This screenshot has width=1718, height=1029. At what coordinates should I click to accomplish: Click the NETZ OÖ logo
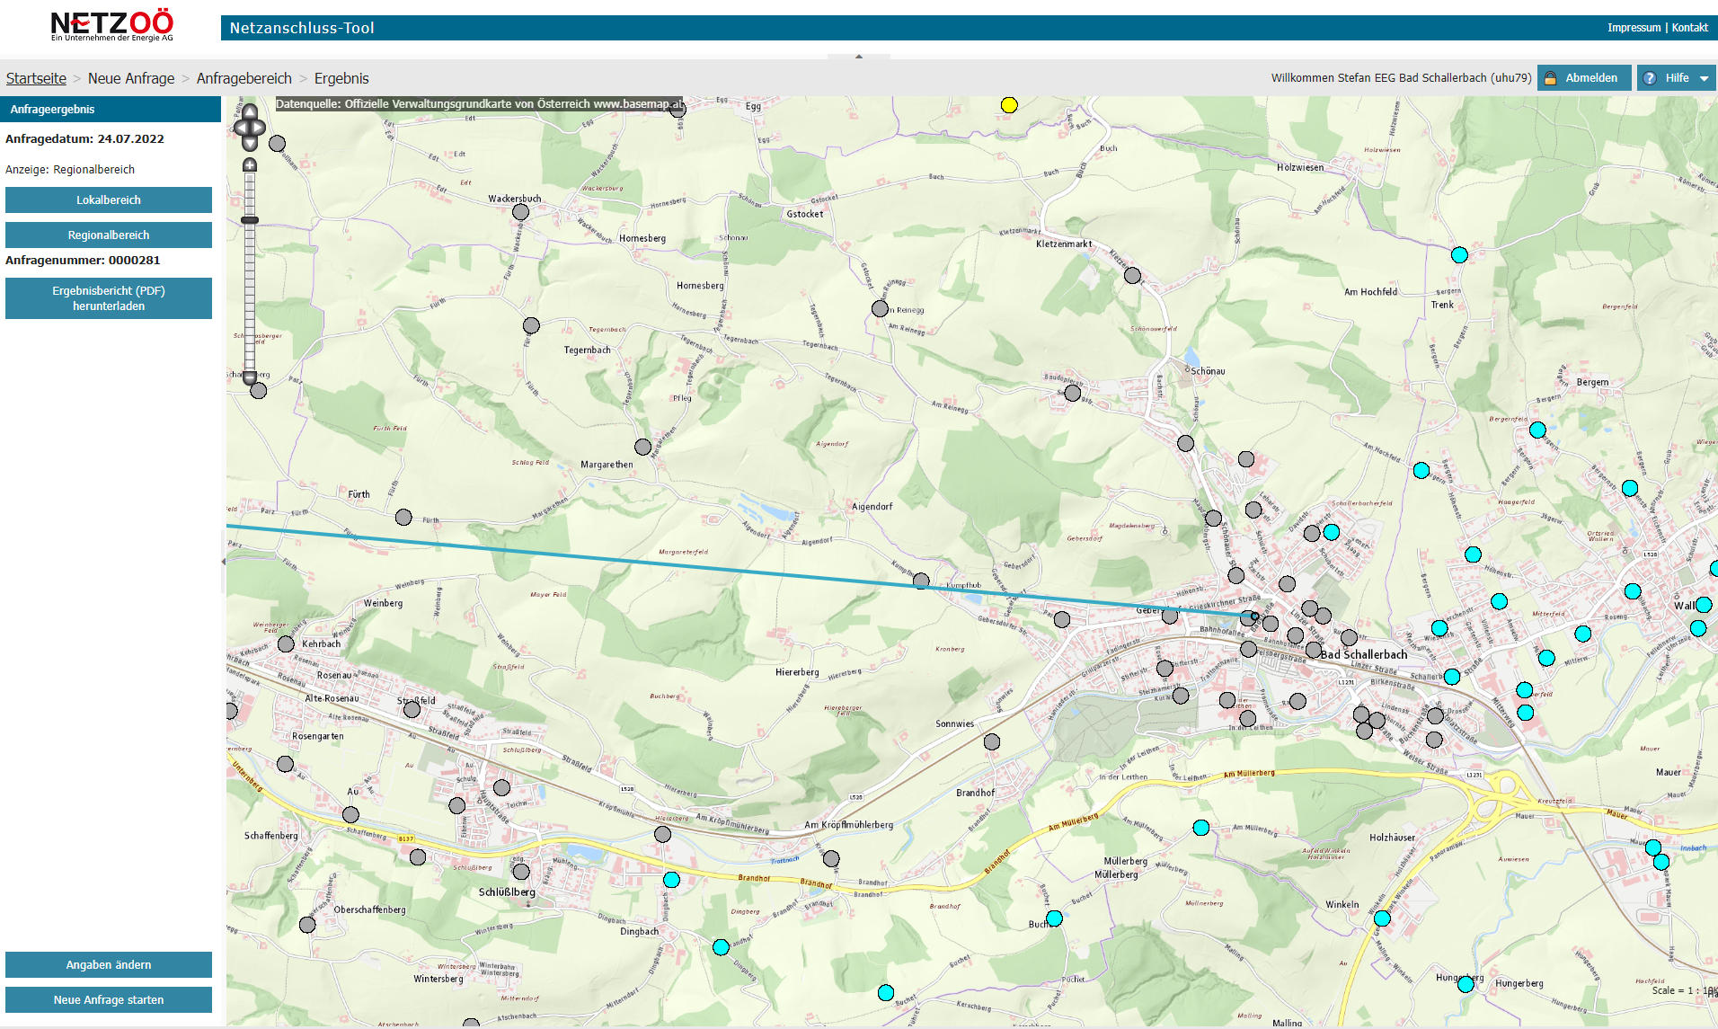[x=111, y=25]
